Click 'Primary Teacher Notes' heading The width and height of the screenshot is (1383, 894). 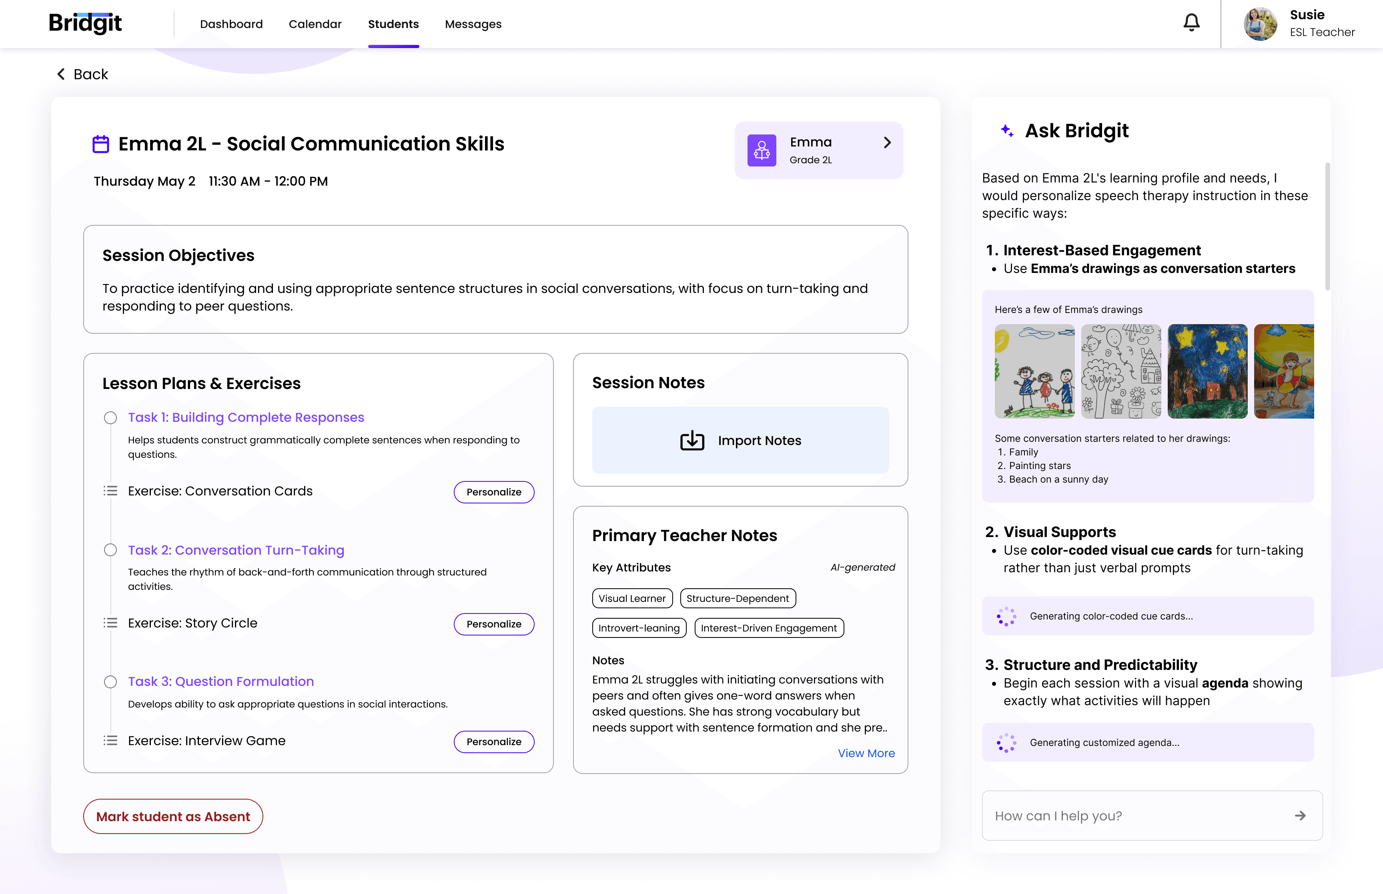pos(684,536)
